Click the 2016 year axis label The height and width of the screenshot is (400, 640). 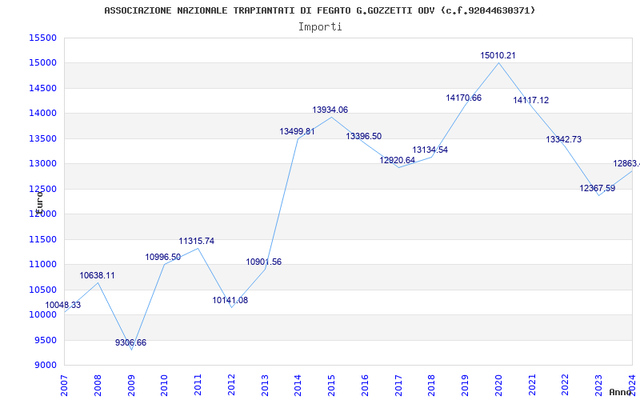pos(365,386)
